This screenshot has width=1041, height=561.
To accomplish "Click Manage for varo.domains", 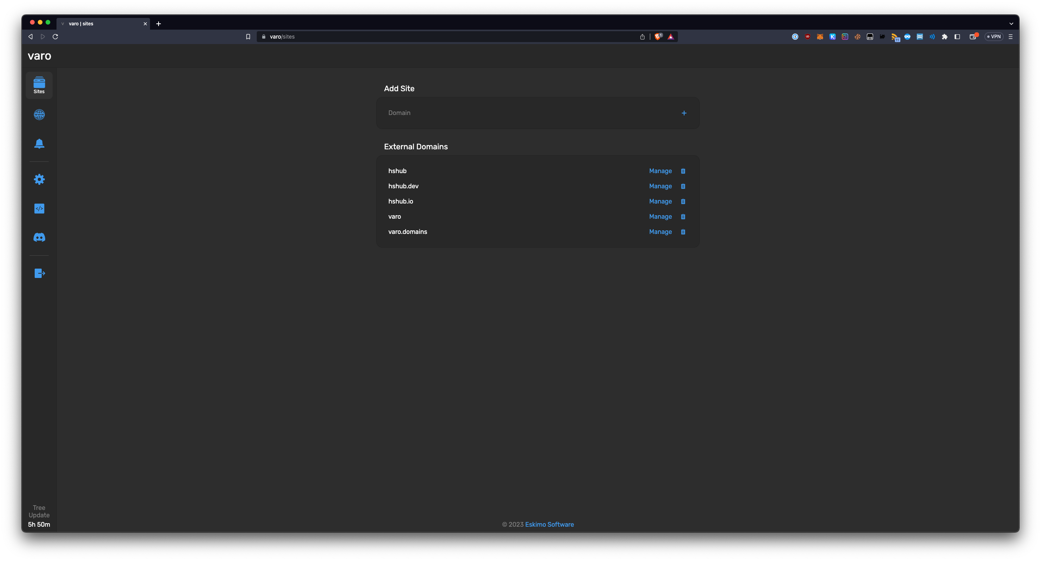I will pyautogui.click(x=660, y=232).
